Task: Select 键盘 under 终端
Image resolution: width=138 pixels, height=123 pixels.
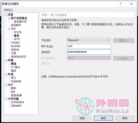Action: point(13,64)
